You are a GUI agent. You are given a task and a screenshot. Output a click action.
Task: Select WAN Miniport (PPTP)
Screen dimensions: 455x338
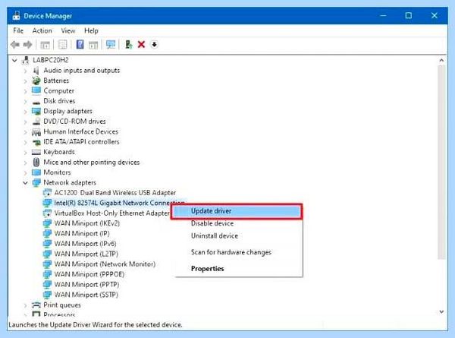[86, 284]
